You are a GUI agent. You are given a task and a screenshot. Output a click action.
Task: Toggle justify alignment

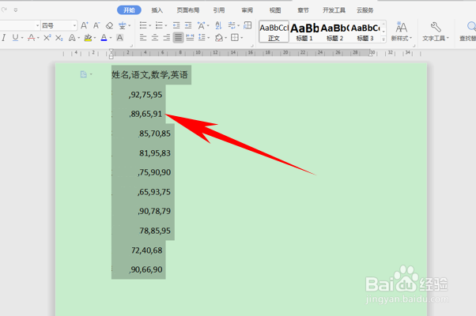point(179,38)
